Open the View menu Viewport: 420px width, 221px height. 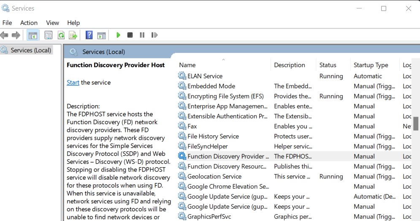pyautogui.click(x=52, y=23)
